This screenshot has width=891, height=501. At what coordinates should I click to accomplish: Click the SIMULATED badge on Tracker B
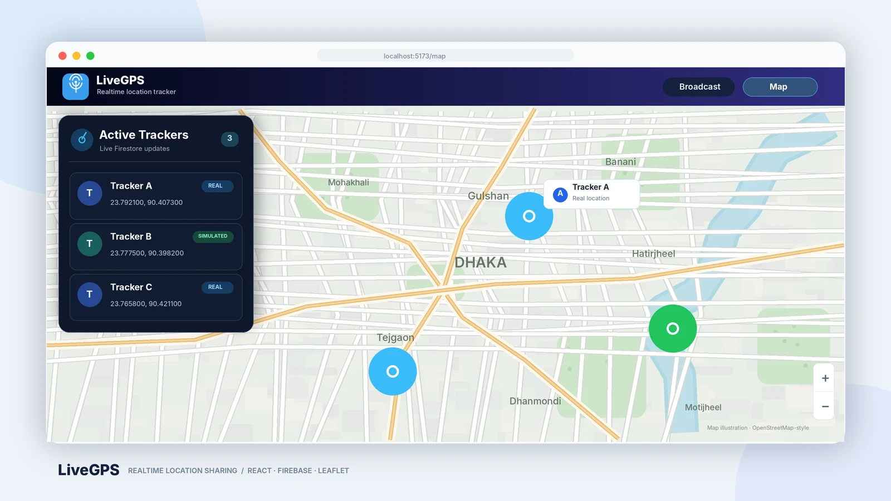pyautogui.click(x=213, y=236)
